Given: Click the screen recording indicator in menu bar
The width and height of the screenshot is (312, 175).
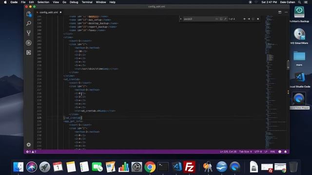Looking at the screenshot, I should click(250, 2).
